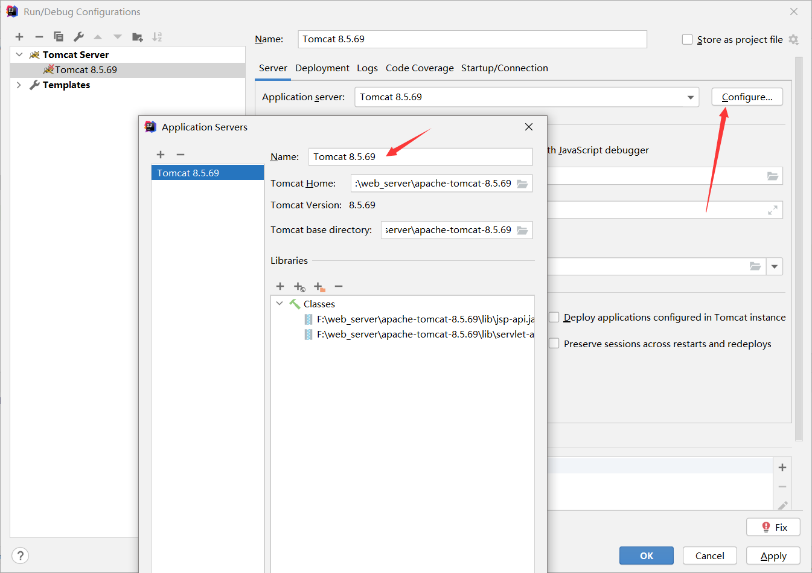Image resolution: width=812 pixels, height=573 pixels.
Task: Click the Apply button
Action: click(773, 555)
